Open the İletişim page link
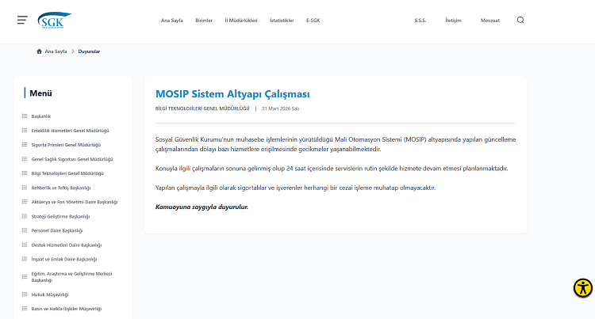This screenshot has height=319, width=595. pyautogui.click(x=453, y=21)
